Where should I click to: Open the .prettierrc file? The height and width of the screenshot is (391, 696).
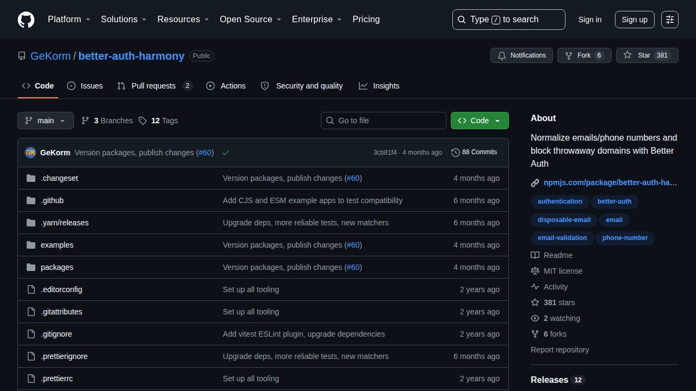pyautogui.click(x=57, y=379)
